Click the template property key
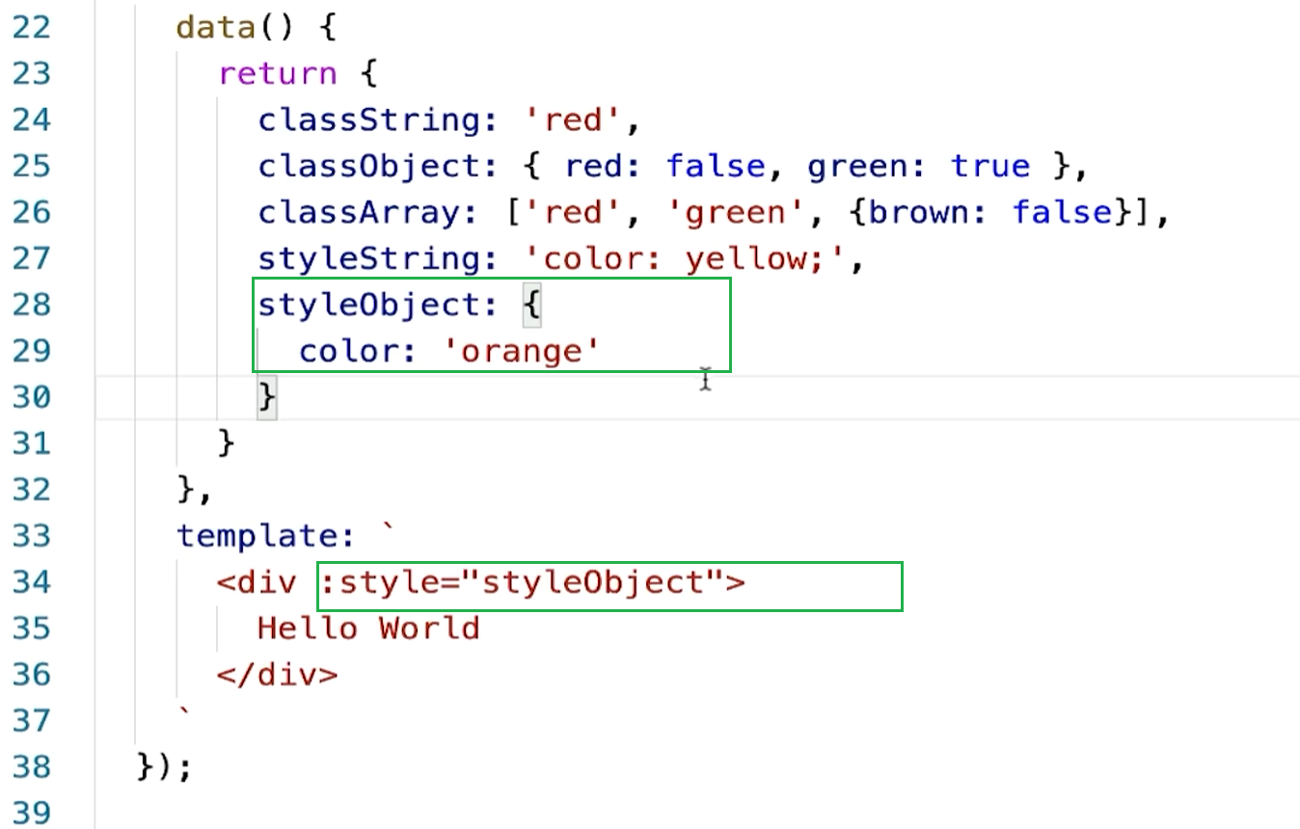The image size is (1300, 829). 257,536
